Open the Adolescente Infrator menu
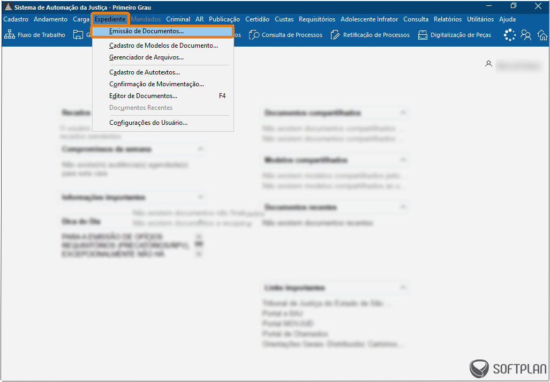Image resolution: width=550 pixels, height=382 pixels. (x=370, y=19)
